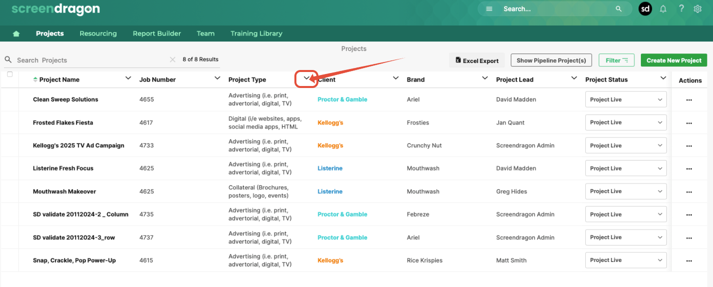Expand the Project Lead column menu
This screenshot has height=287, width=713.
point(574,78)
